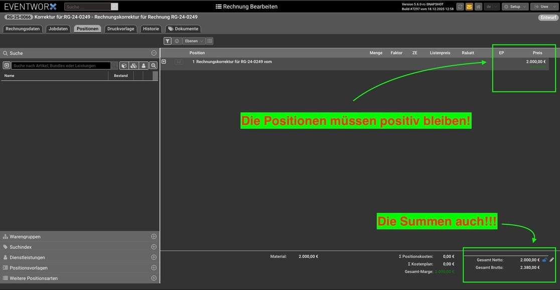Click the person icon in search bar
The height and width of the screenshot is (290, 560).
pyautogui.click(x=144, y=66)
